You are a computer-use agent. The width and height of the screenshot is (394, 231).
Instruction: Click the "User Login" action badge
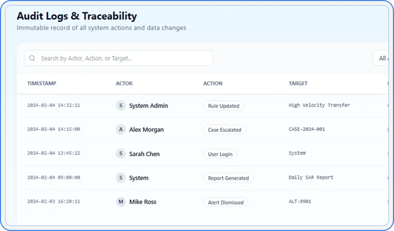(220, 154)
